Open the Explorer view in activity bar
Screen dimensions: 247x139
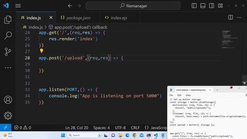[x=8, y=20]
